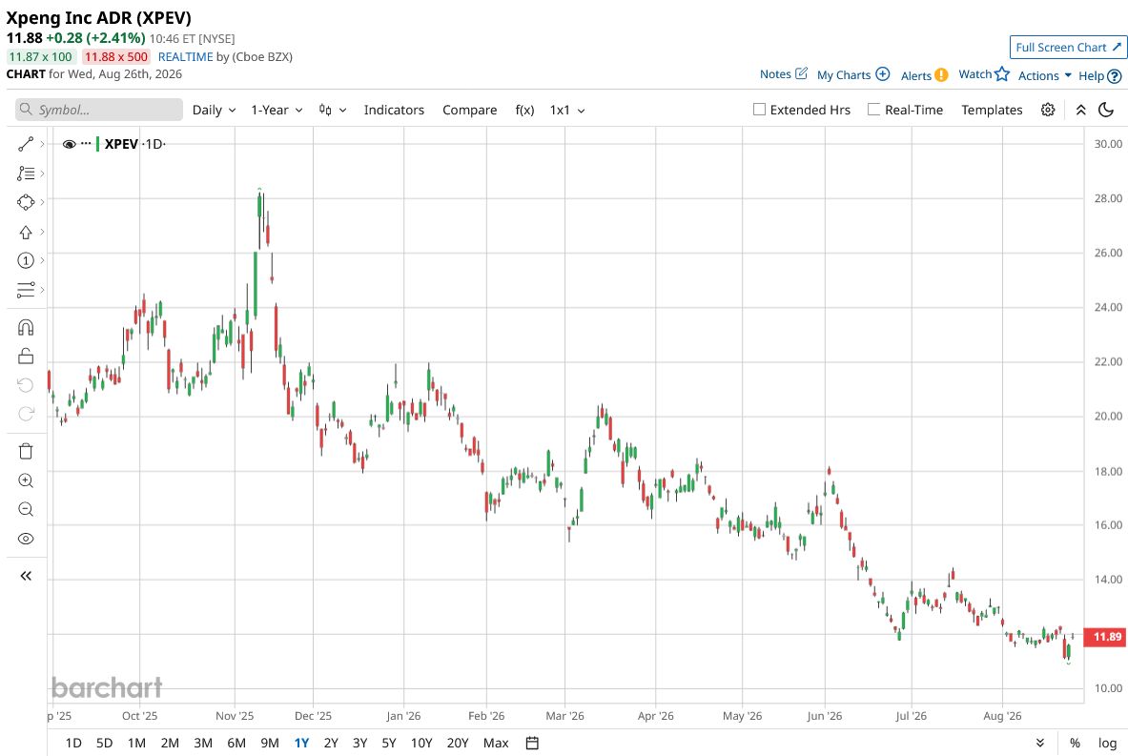Select the 1D time range
The width and height of the screenshot is (1128, 756).
[73, 743]
